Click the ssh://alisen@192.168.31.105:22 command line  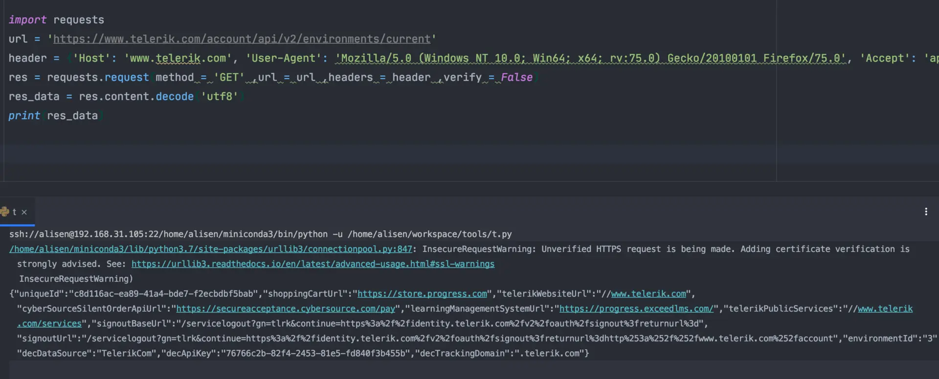261,234
